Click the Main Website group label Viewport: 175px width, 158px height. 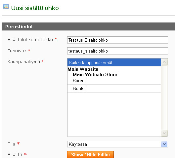tap(83, 69)
